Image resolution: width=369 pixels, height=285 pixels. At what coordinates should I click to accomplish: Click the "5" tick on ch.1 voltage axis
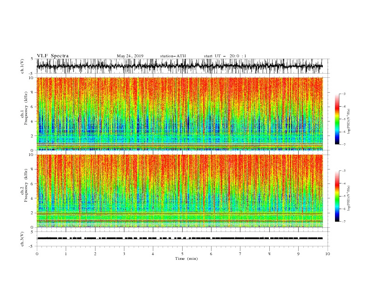point(33,59)
